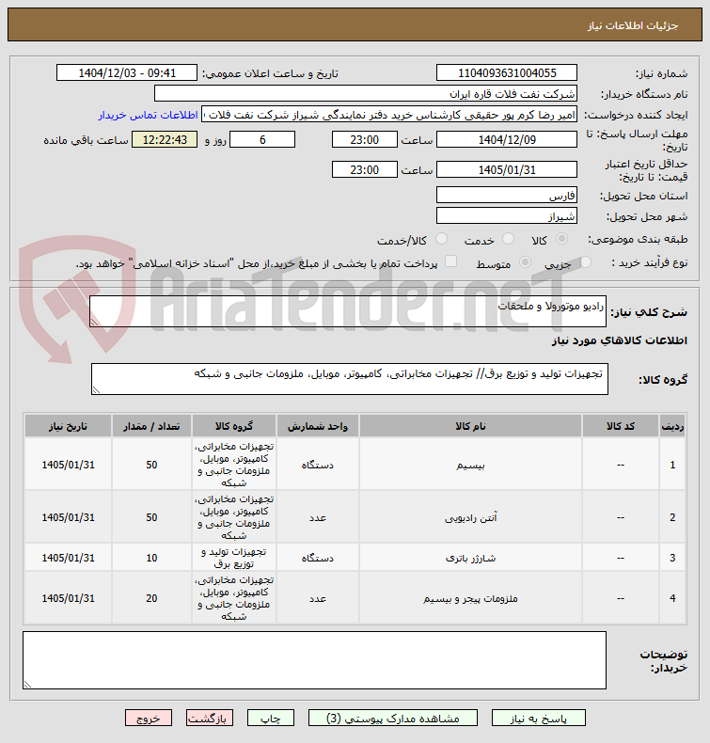Viewport: 710px width, 743px height.
Task: Click the 'تجهیزات تولید و توزیع برق' group cell
Action: [234, 558]
